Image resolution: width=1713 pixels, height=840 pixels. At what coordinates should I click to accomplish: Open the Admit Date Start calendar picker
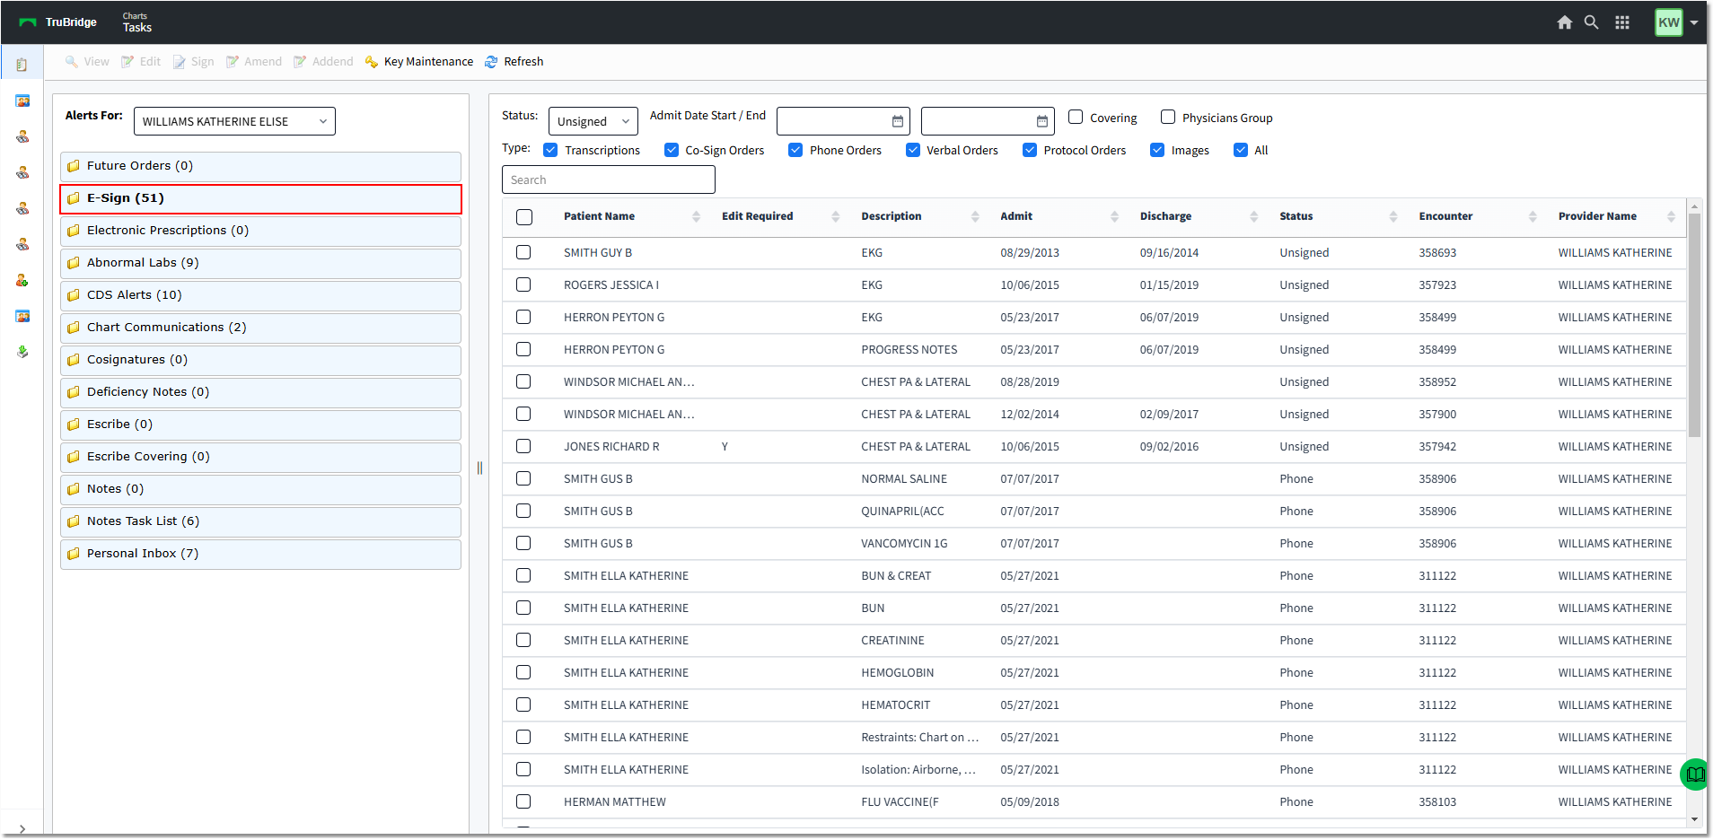(x=897, y=121)
